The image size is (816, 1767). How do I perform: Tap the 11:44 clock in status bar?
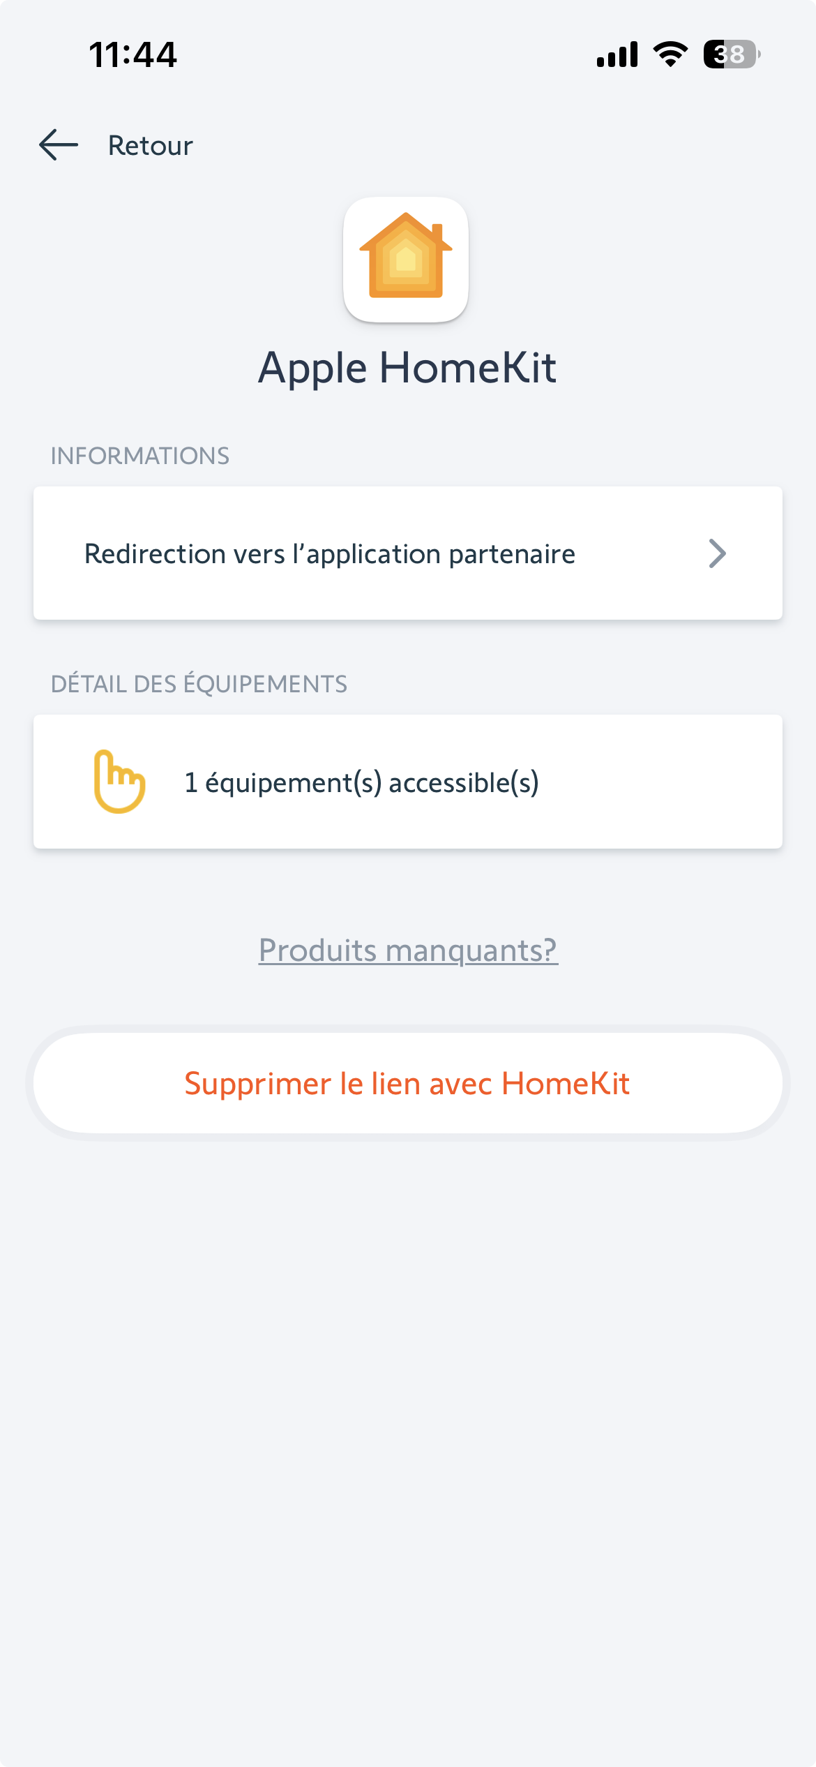point(133,54)
